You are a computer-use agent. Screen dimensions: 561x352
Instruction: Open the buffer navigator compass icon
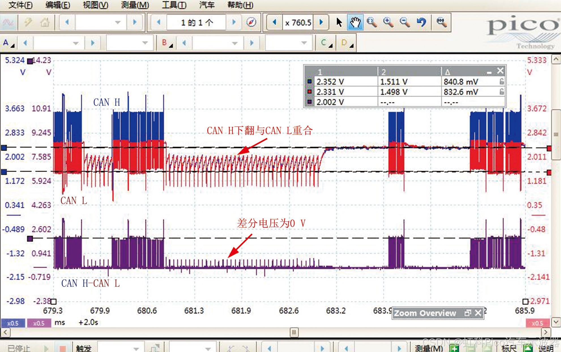point(251,22)
